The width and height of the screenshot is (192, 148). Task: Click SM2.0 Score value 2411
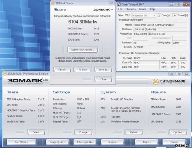[96, 29]
